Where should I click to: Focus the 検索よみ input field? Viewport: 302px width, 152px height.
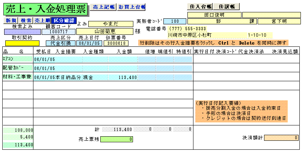coord(22,32)
